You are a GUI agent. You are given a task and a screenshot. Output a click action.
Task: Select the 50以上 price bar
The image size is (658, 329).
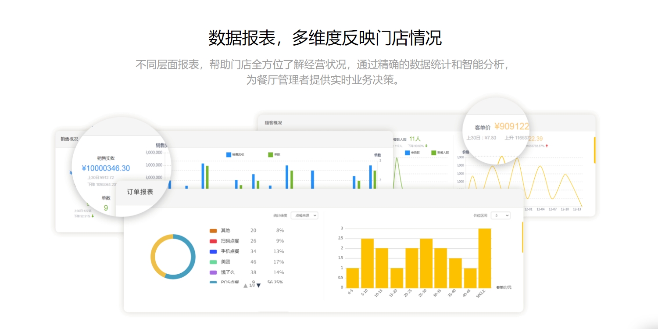pos(485,258)
